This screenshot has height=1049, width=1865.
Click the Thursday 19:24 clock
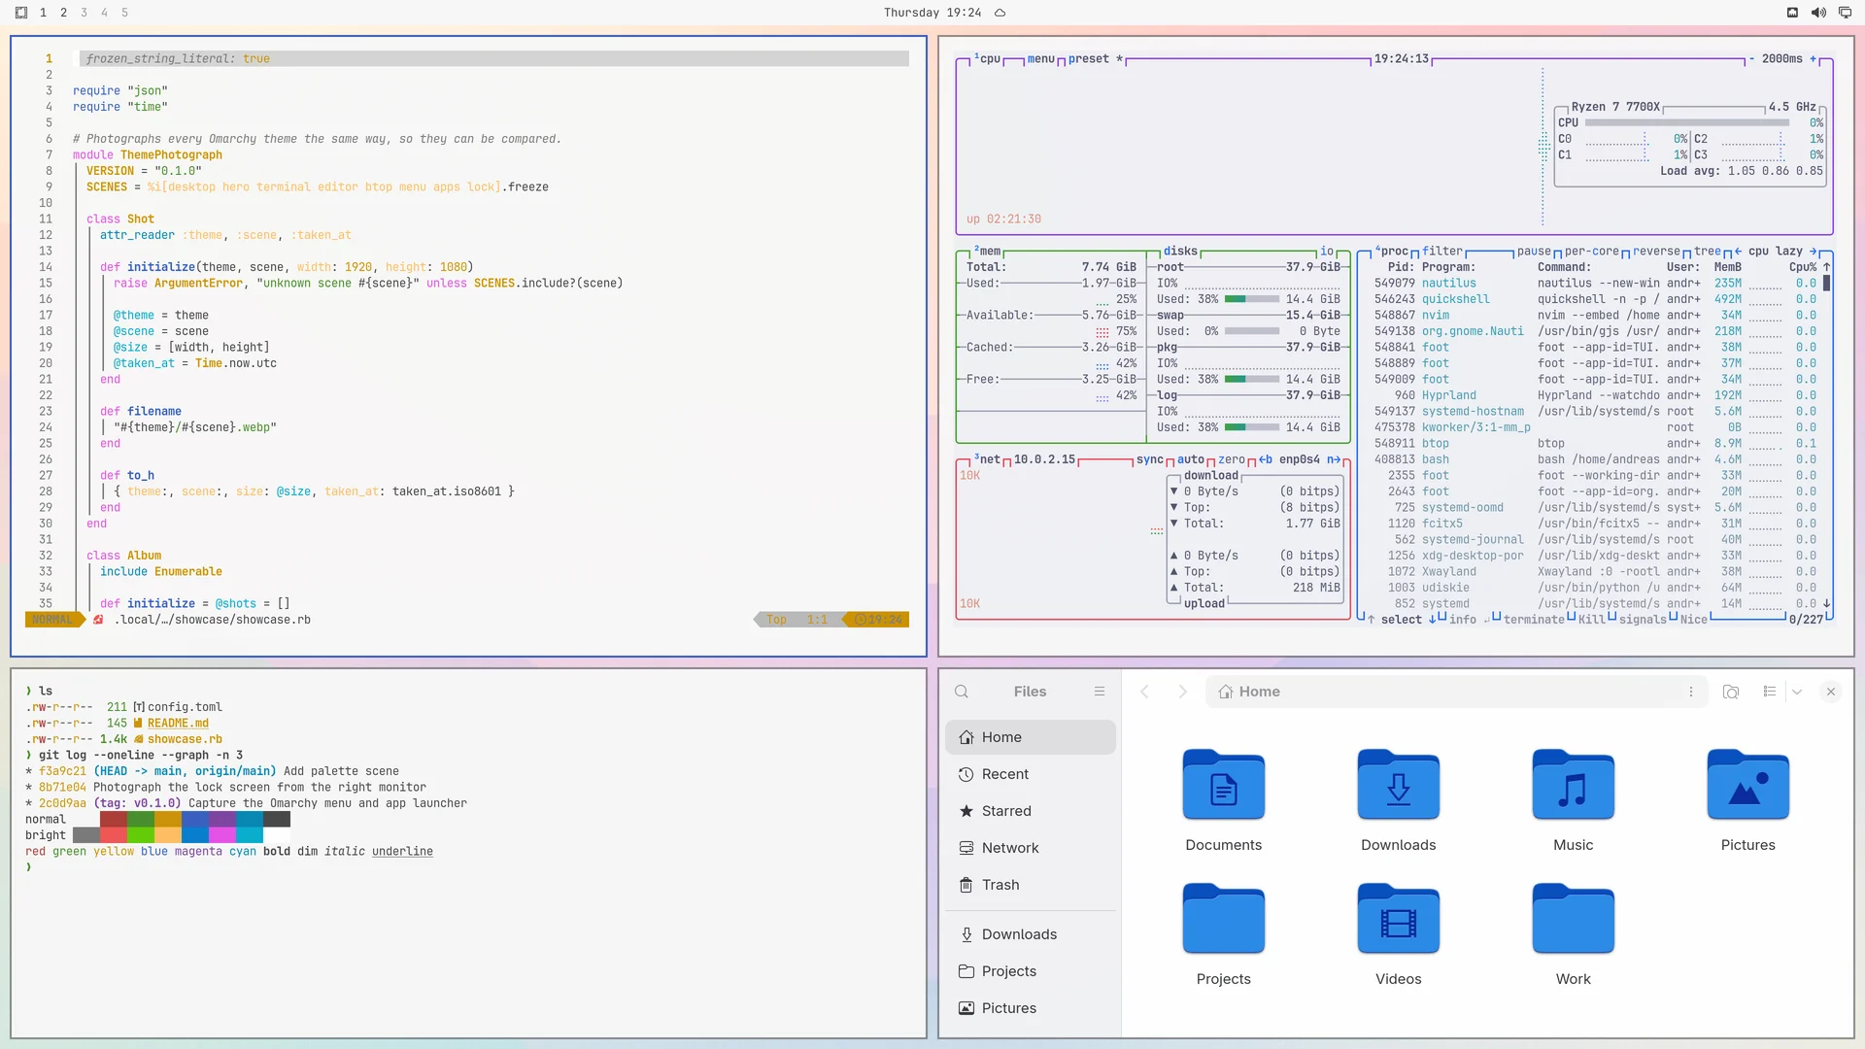932,13
